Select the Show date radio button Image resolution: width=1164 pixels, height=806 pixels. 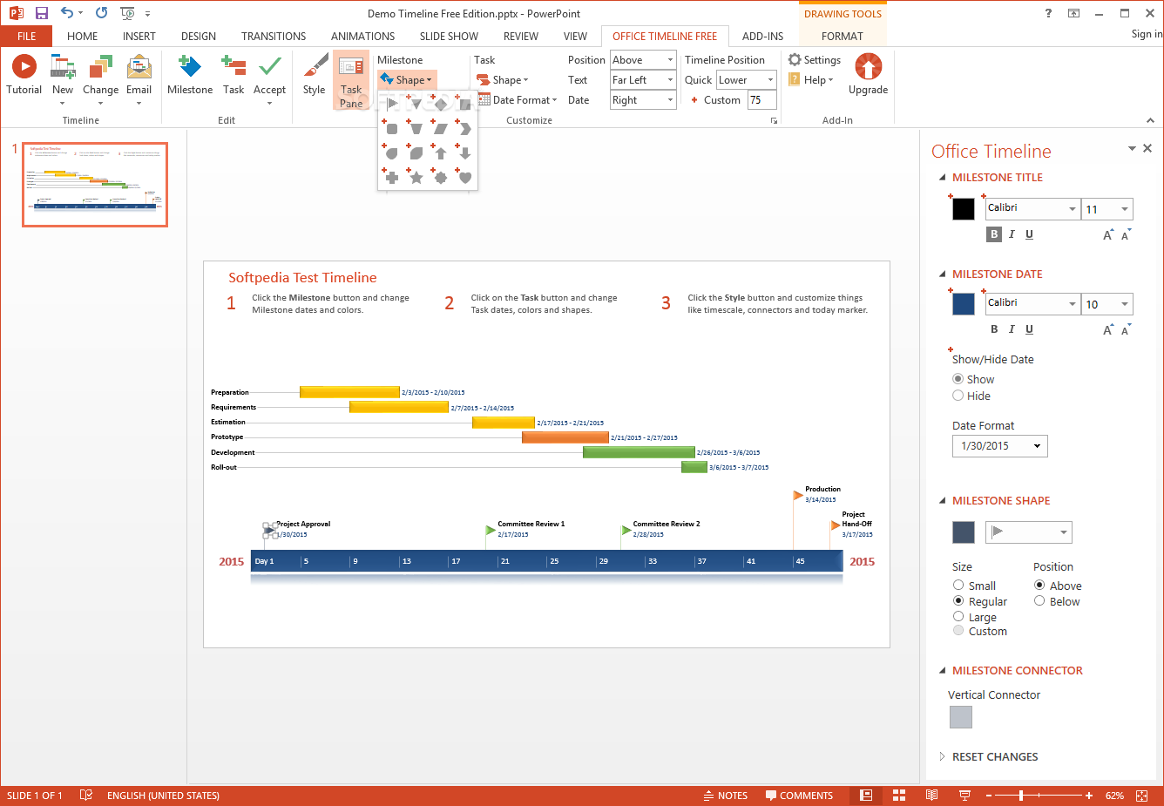(958, 379)
